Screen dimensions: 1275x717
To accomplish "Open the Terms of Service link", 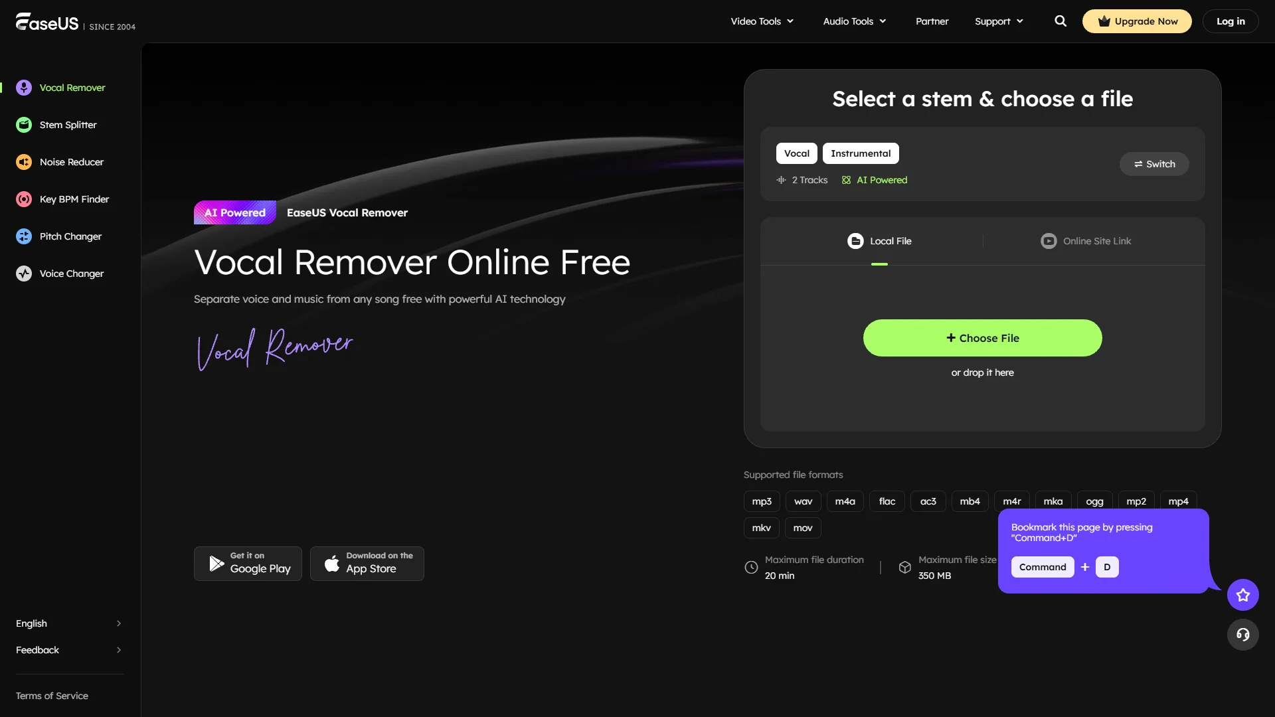I will click(x=51, y=695).
